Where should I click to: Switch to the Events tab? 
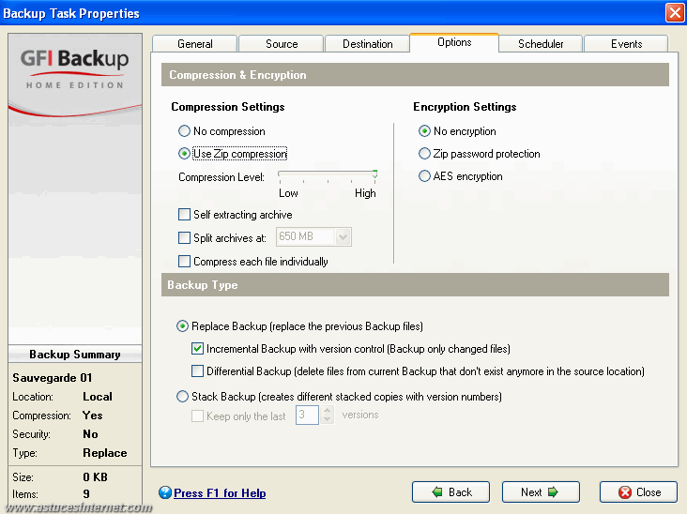pos(626,44)
